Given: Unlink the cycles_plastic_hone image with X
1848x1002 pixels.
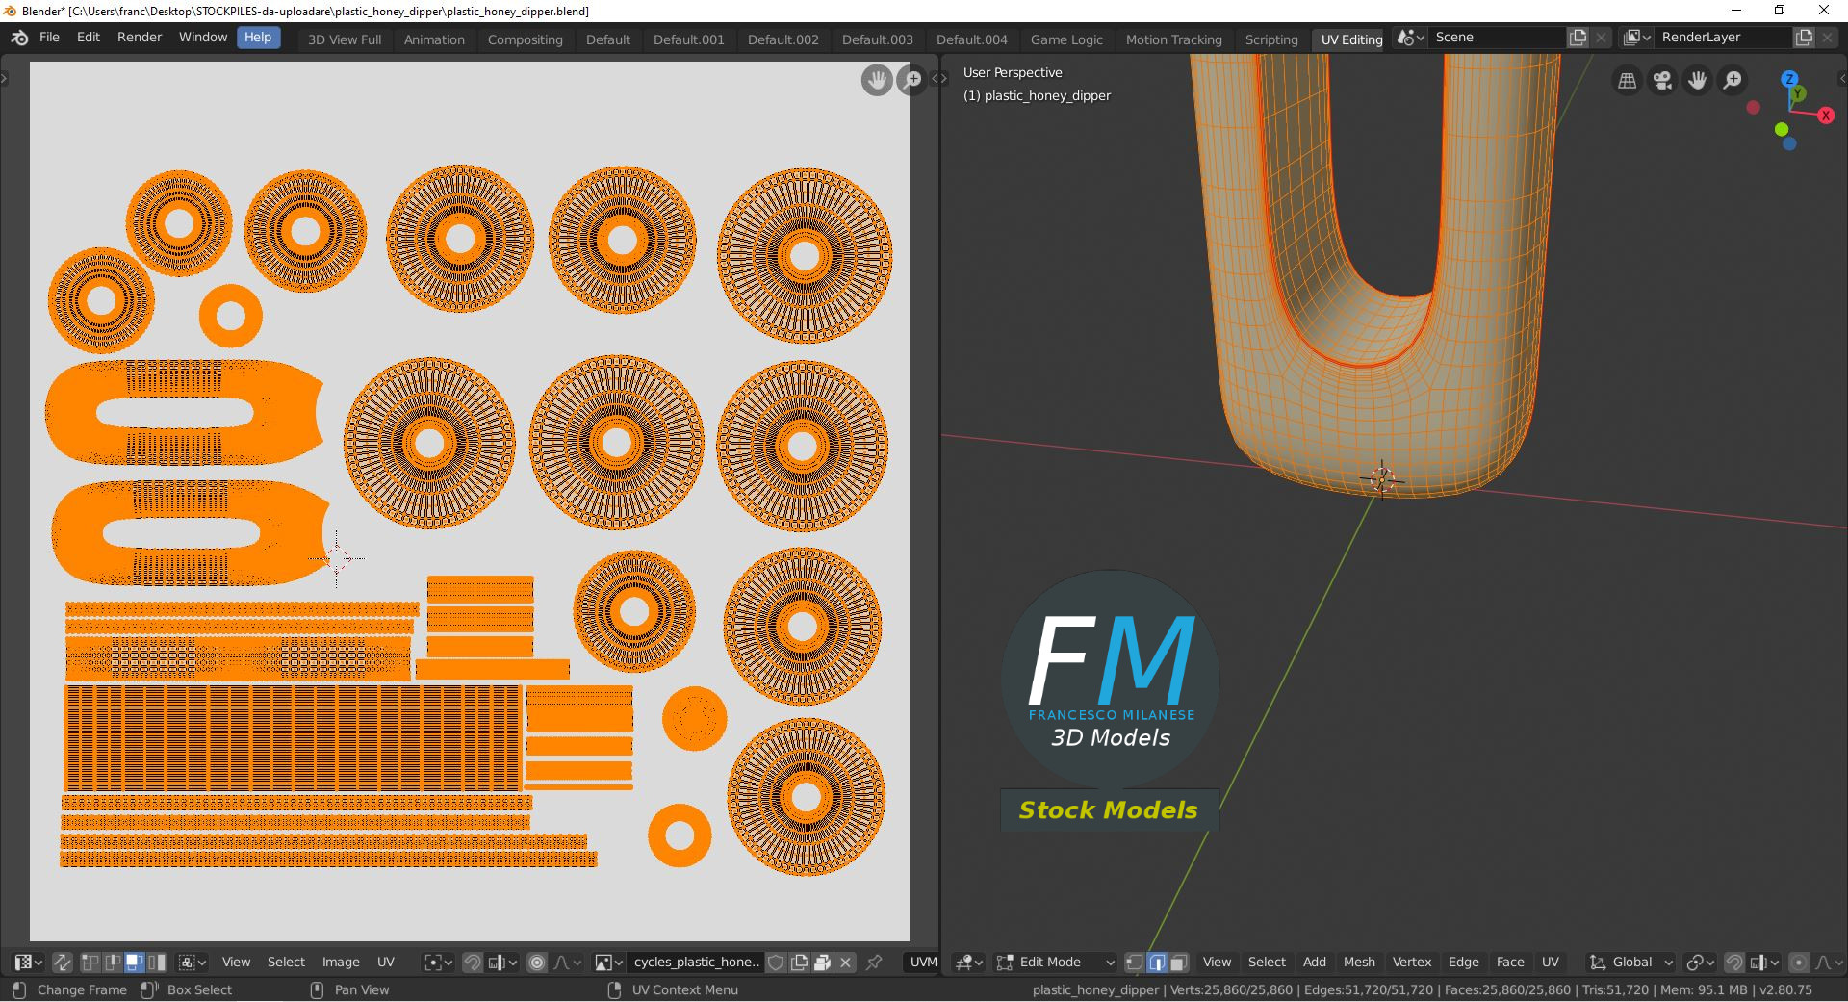Looking at the screenshot, I should click(846, 962).
